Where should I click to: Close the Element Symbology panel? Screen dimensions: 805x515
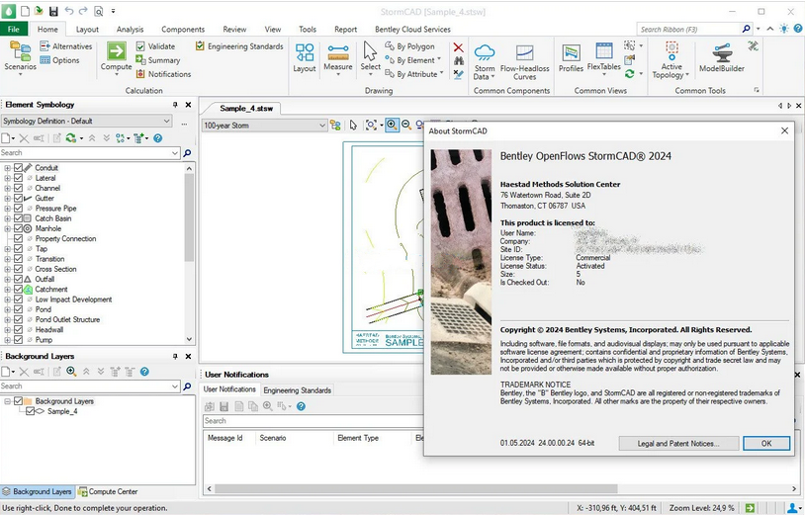click(189, 105)
